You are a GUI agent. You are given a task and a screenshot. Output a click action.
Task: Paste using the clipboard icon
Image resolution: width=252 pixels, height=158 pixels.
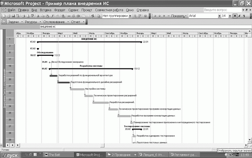tap(48, 16)
